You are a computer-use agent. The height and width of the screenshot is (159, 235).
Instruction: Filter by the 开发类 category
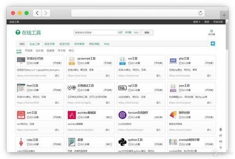(29, 51)
